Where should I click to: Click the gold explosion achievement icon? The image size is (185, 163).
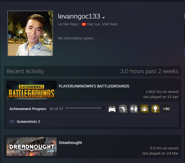[x=145, y=109]
